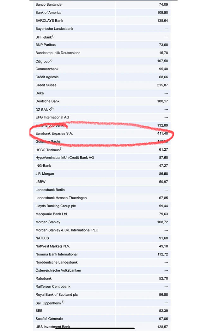Open footnote 5 next to HSBC Trinkaus

[61, 149]
